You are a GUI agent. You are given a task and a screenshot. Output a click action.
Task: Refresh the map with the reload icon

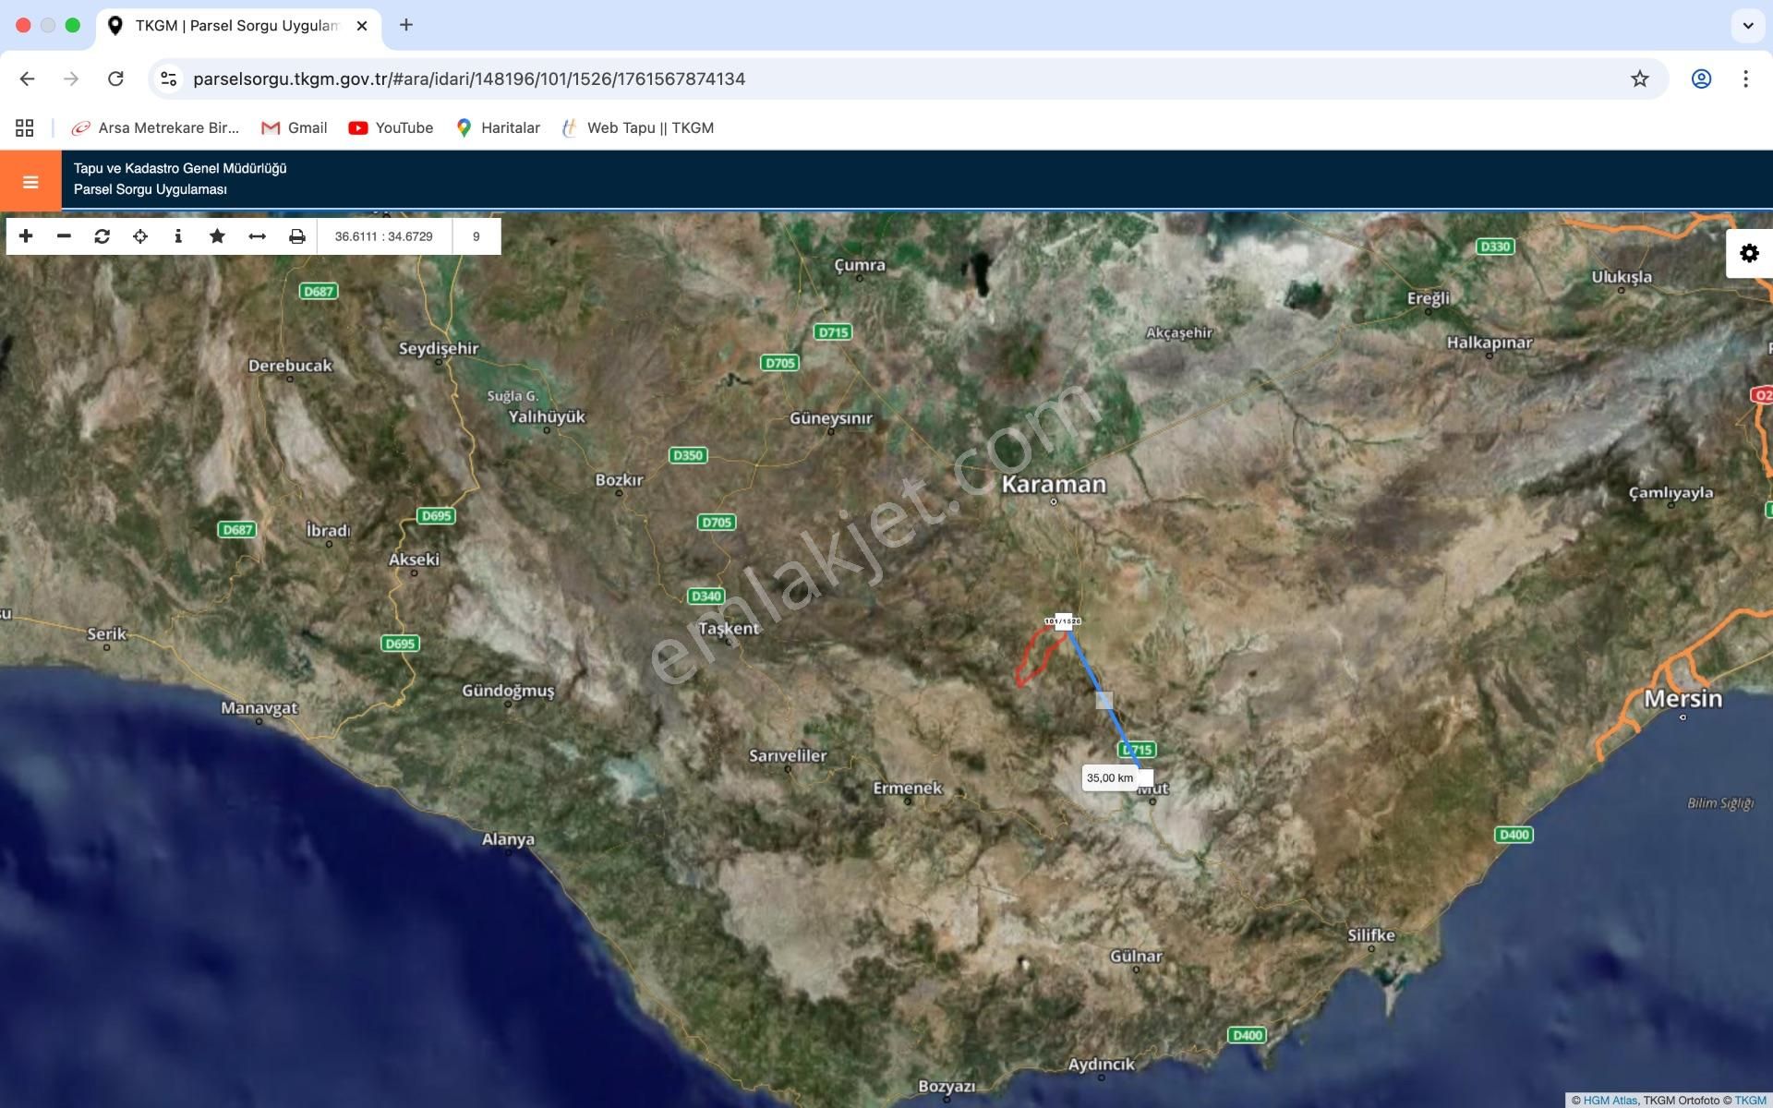click(x=102, y=235)
